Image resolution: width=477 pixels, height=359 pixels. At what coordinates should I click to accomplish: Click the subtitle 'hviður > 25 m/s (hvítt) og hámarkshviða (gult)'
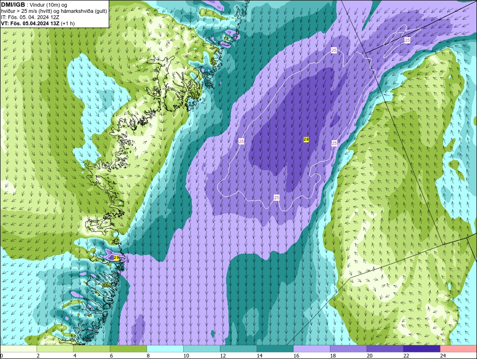pos(54,11)
